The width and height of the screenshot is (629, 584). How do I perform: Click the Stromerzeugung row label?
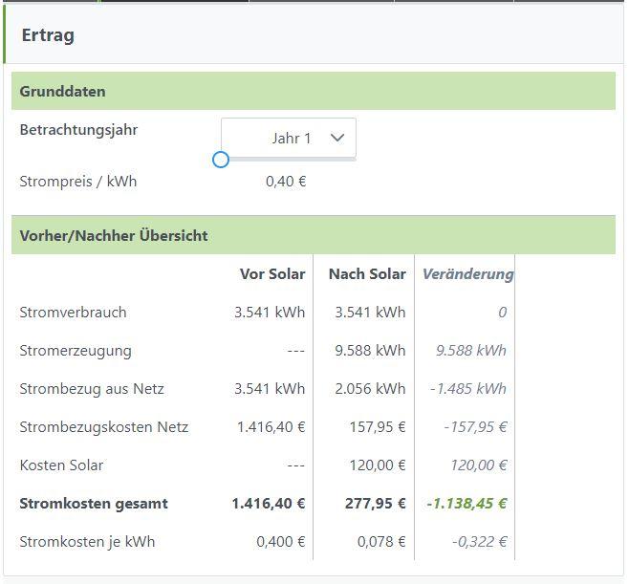pyautogui.click(x=76, y=351)
